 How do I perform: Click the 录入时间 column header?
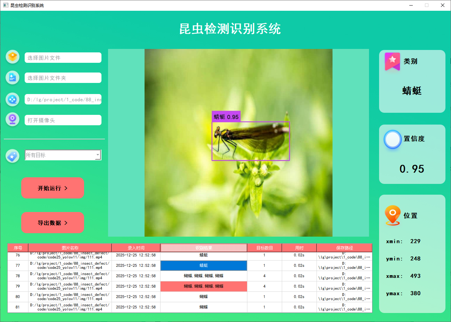click(136, 248)
